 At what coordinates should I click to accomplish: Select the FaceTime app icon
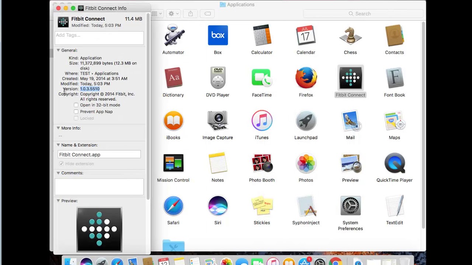(262, 78)
